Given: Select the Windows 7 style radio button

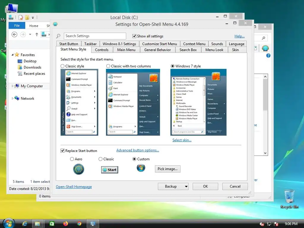Looking at the screenshot, I should (172, 66).
